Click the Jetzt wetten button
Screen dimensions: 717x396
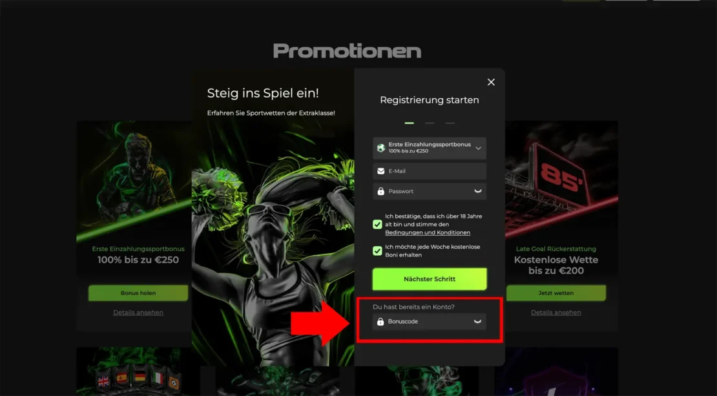click(x=556, y=293)
